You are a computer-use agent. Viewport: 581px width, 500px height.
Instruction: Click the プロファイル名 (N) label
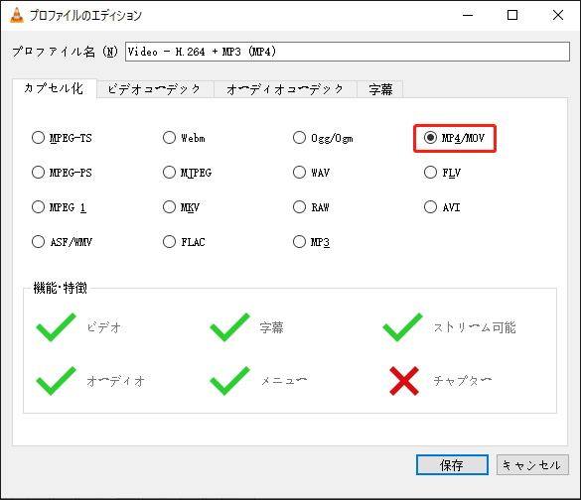[x=66, y=52]
